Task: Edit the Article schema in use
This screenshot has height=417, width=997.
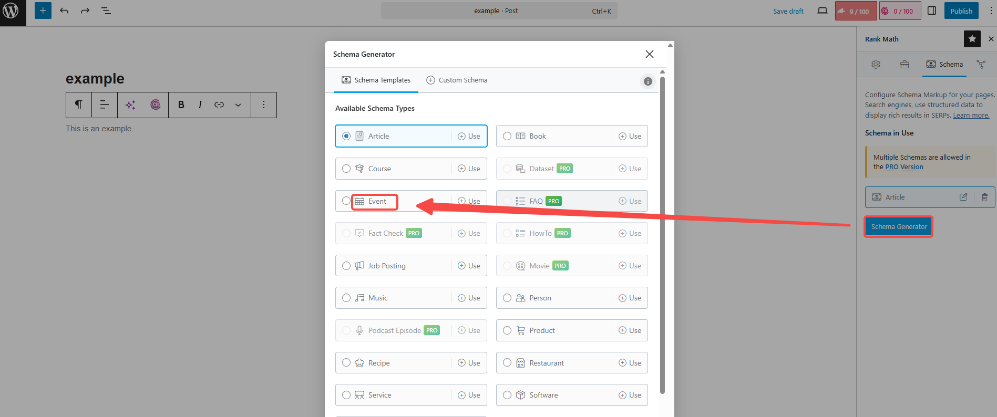Action: (963, 197)
